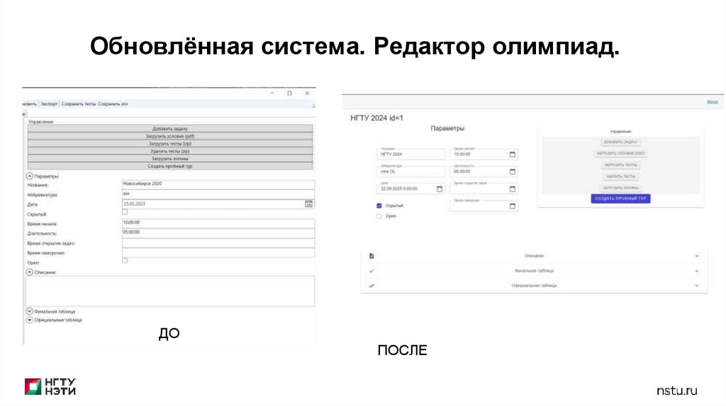Expand the Описание chevron in the new editor

697,256
